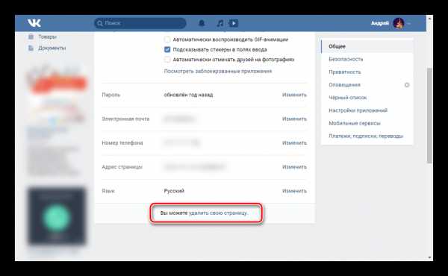The width and height of the screenshot is (448, 276).
Task: Open the video player icon in header
Action: click(x=234, y=23)
